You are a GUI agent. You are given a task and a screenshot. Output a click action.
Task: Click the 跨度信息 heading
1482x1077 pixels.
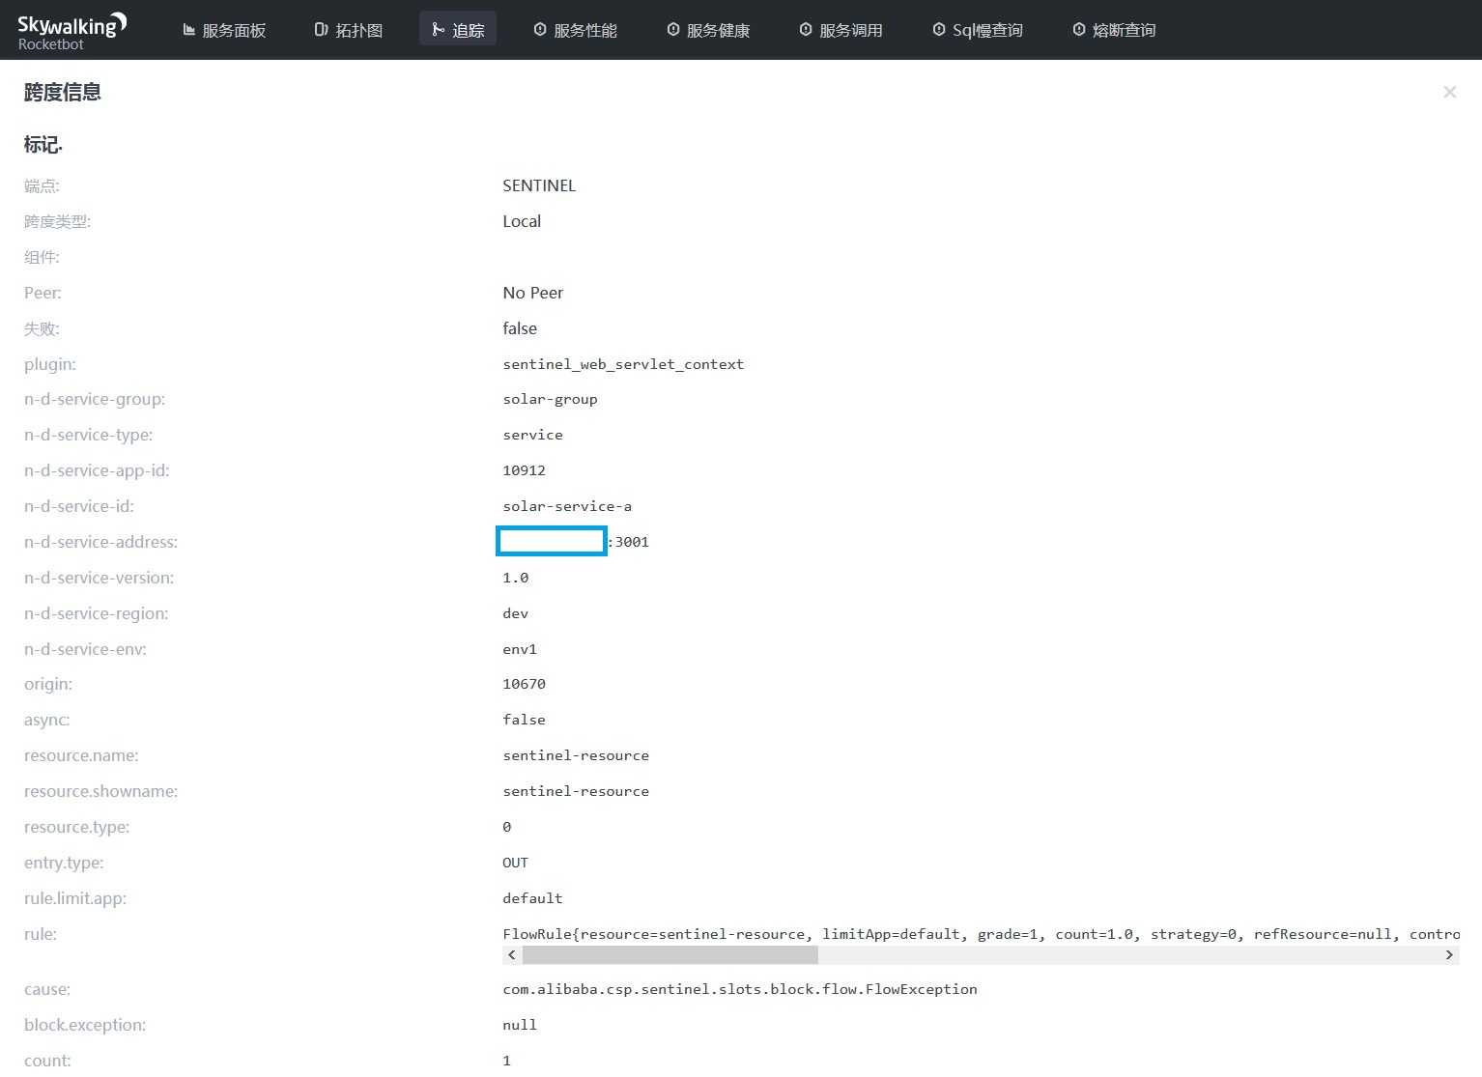tap(63, 92)
